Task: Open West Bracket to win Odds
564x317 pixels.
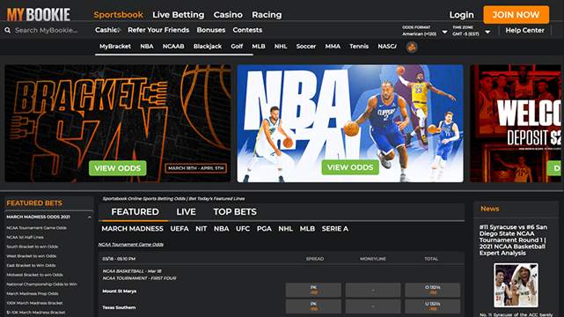Action: [32, 256]
